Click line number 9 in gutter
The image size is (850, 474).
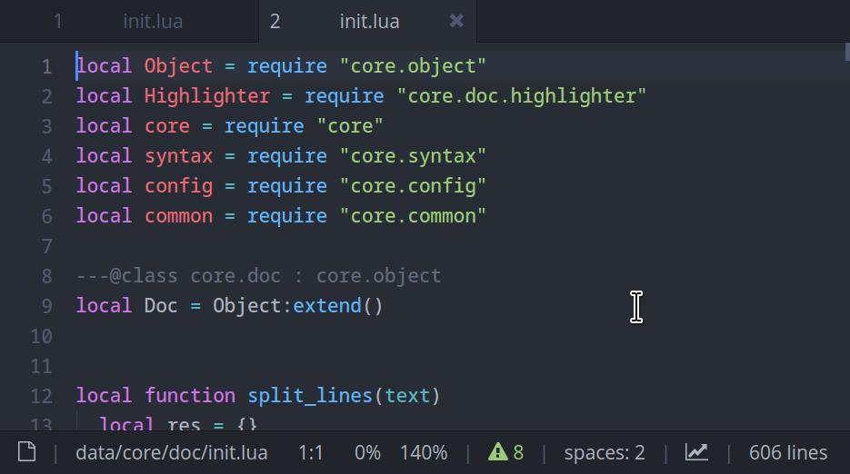[47, 306]
